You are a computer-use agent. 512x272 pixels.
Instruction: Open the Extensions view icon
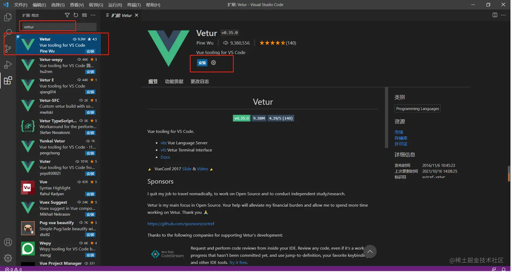click(8, 80)
